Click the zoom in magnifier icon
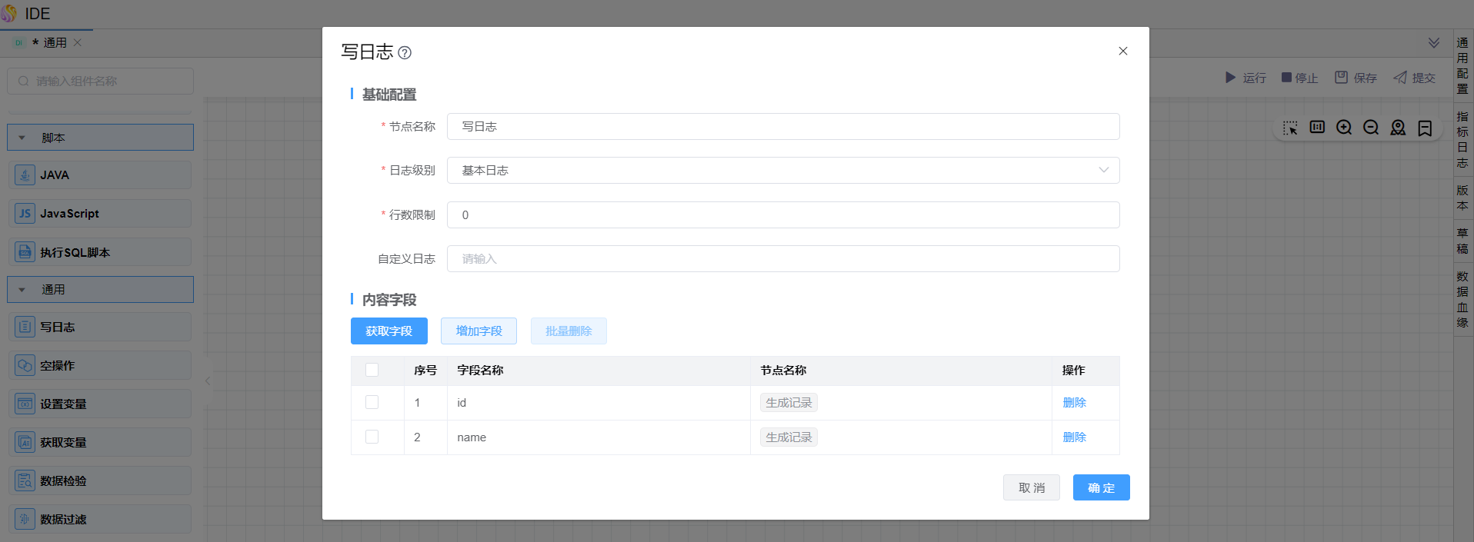This screenshot has width=1474, height=542. 1344,128
